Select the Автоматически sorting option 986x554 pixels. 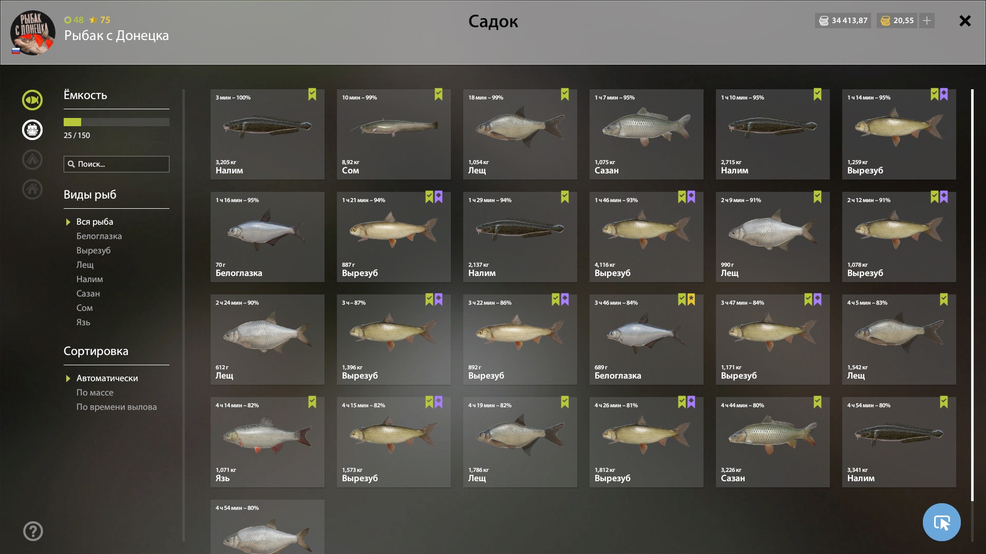coord(107,378)
